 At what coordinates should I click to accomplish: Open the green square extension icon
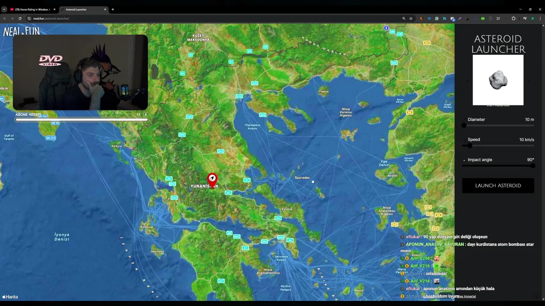pyautogui.click(x=483, y=18)
